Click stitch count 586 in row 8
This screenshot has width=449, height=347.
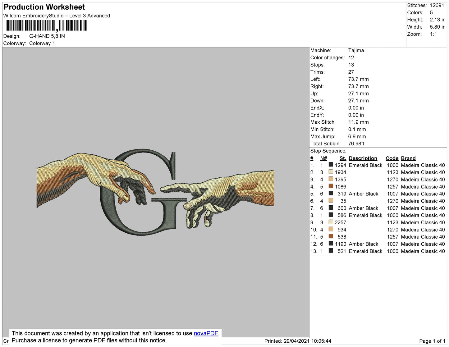(342, 215)
